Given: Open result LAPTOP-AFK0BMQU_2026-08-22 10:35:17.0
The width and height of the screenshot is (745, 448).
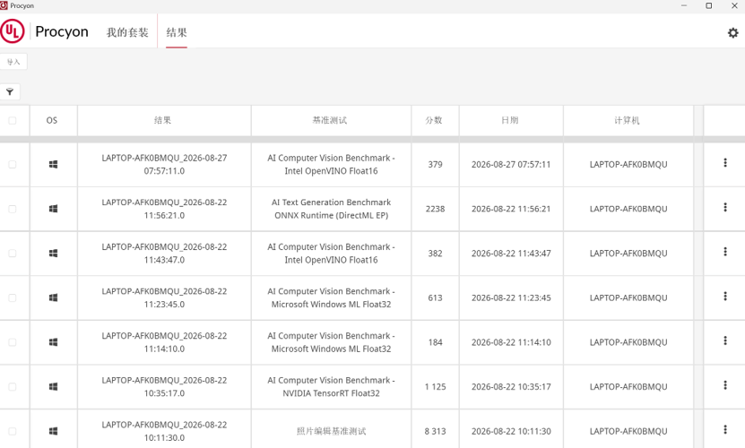Looking at the screenshot, I should pyautogui.click(x=164, y=387).
